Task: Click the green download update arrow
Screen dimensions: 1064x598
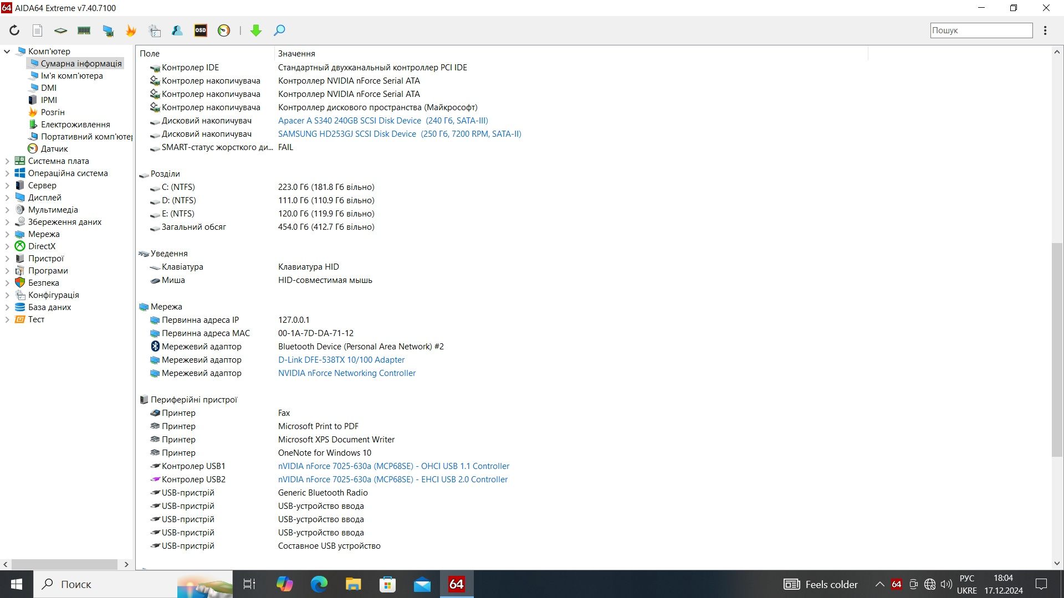Action: (256, 30)
